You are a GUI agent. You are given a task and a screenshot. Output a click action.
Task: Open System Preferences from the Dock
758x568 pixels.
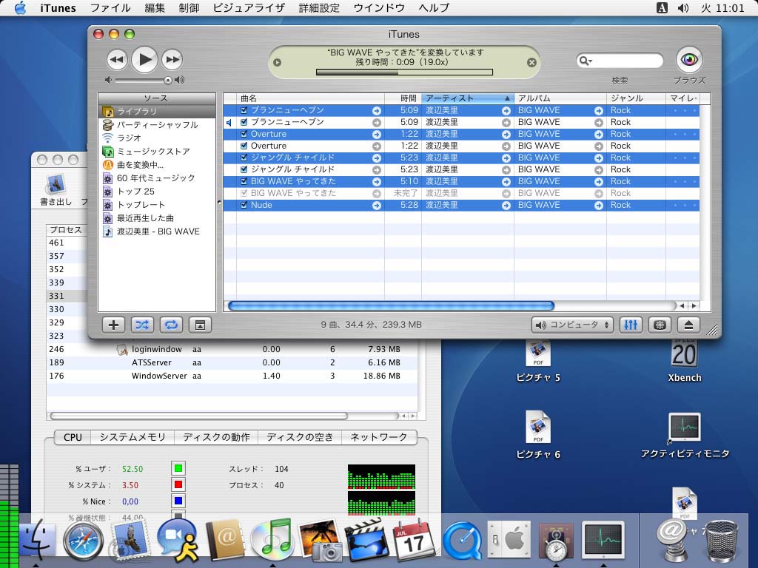pyautogui.click(x=509, y=540)
